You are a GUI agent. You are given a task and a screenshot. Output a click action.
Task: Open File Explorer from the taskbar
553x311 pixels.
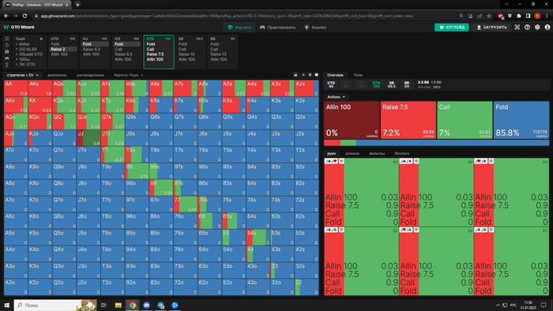click(x=118, y=305)
